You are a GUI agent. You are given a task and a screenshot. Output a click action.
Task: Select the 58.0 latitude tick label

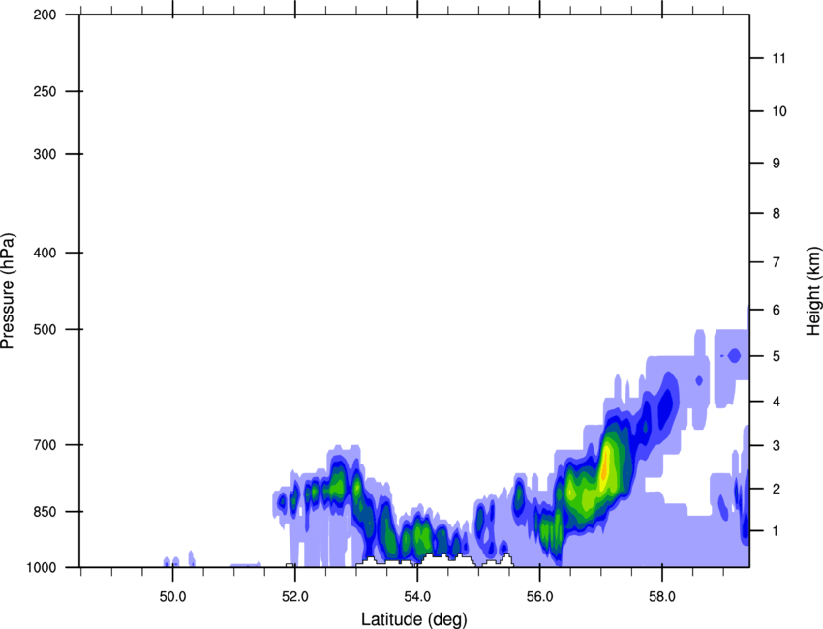point(661,594)
